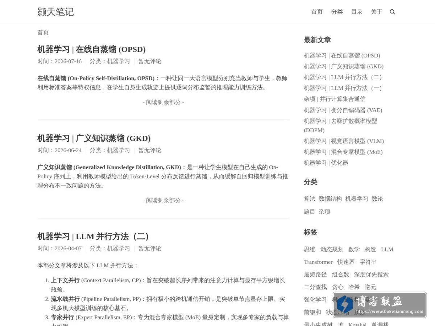435x326 pixels.
Task: Click the LLM tag in the tag cloud
Action: [x=387, y=249]
